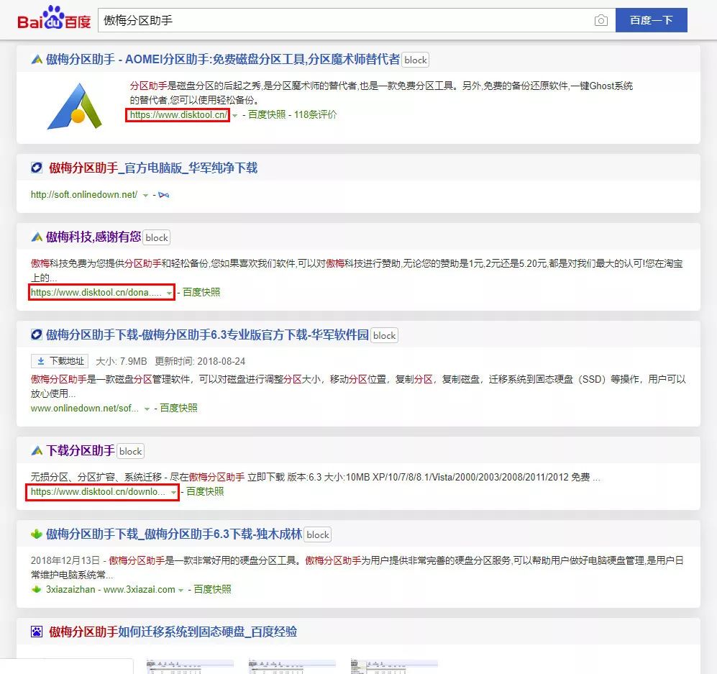Click the green download icon on 独木成林 result
Screen dimensions: 717x674
(35, 534)
